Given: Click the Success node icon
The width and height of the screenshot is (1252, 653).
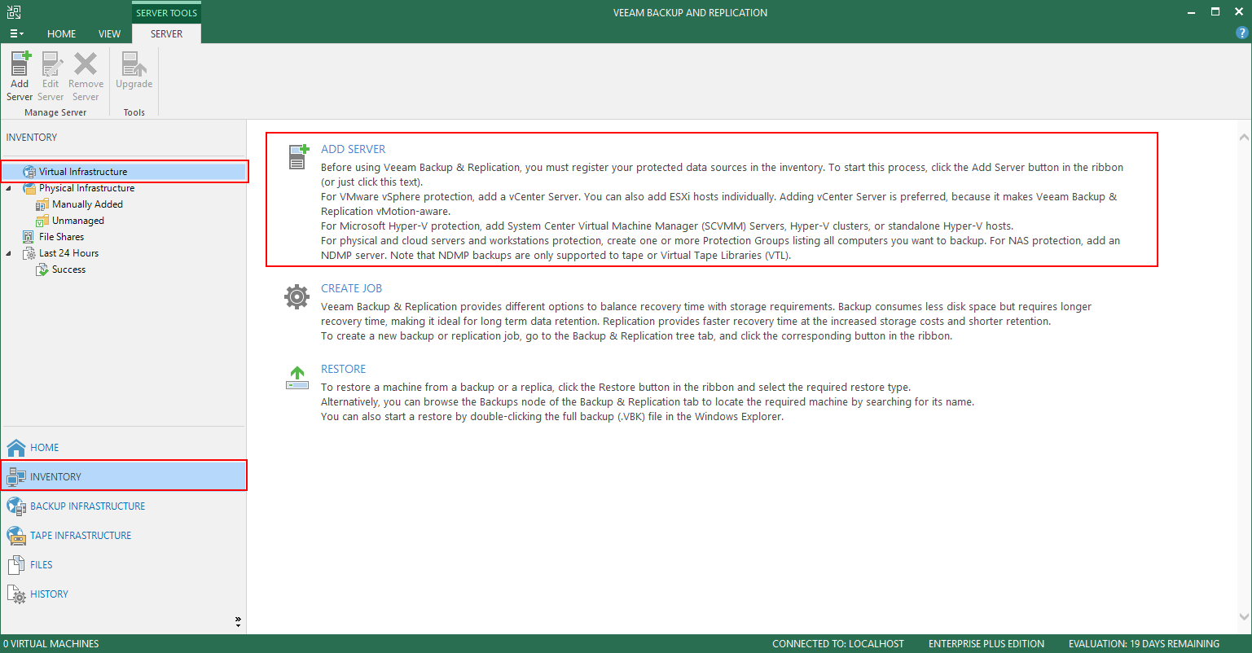Looking at the screenshot, I should pyautogui.click(x=42, y=270).
